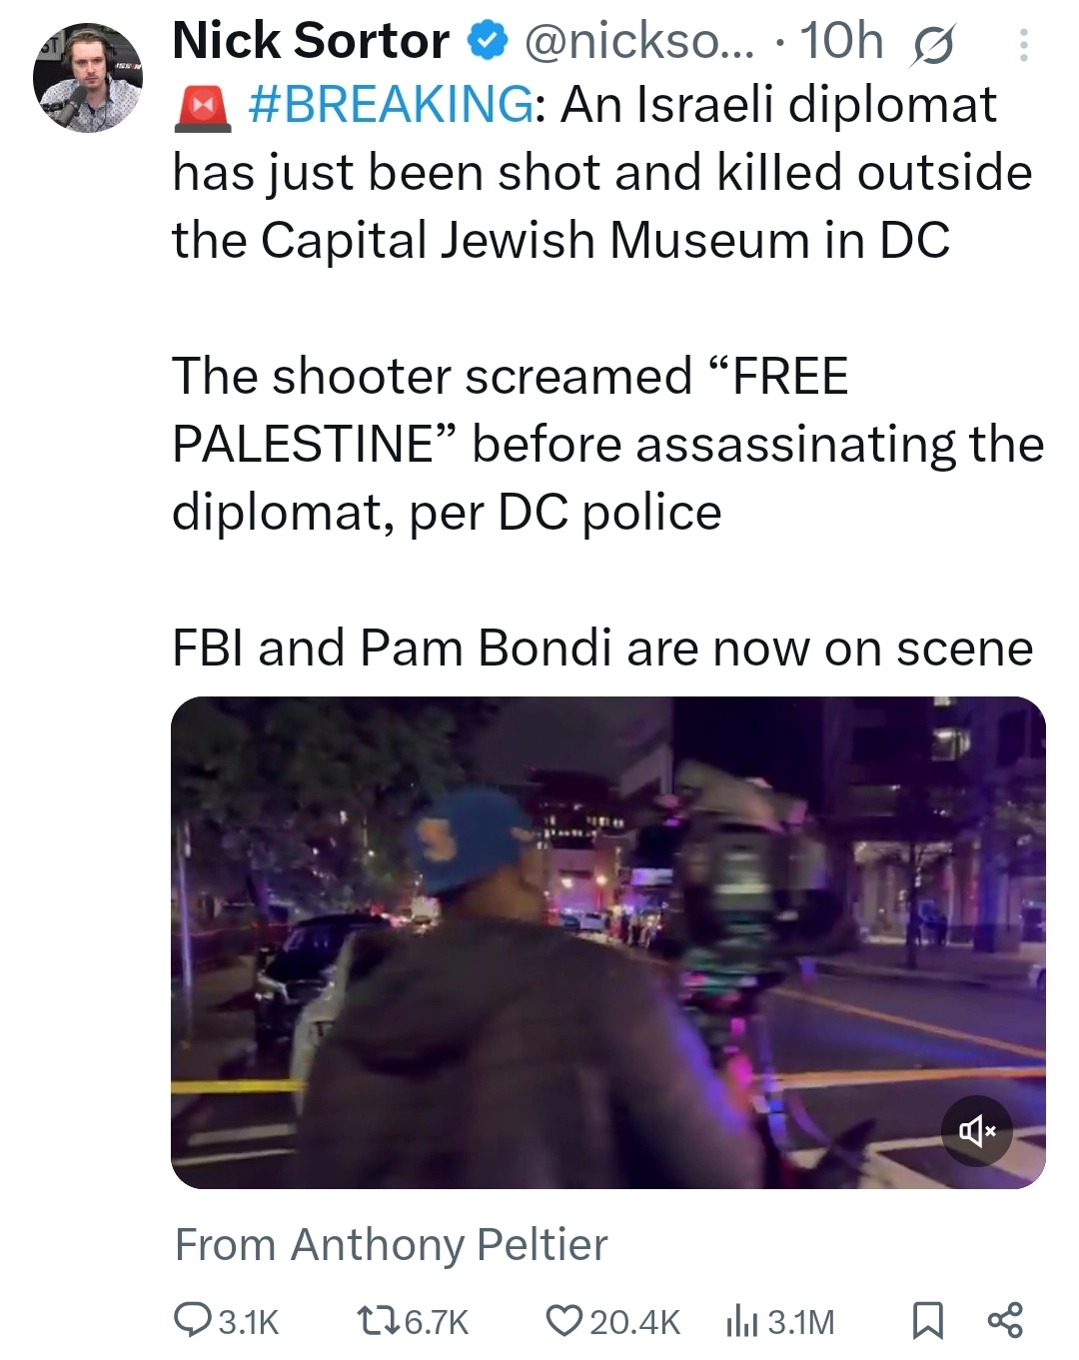Open the three-dot more options menu
1079x1360 pixels.
(x=1021, y=45)
